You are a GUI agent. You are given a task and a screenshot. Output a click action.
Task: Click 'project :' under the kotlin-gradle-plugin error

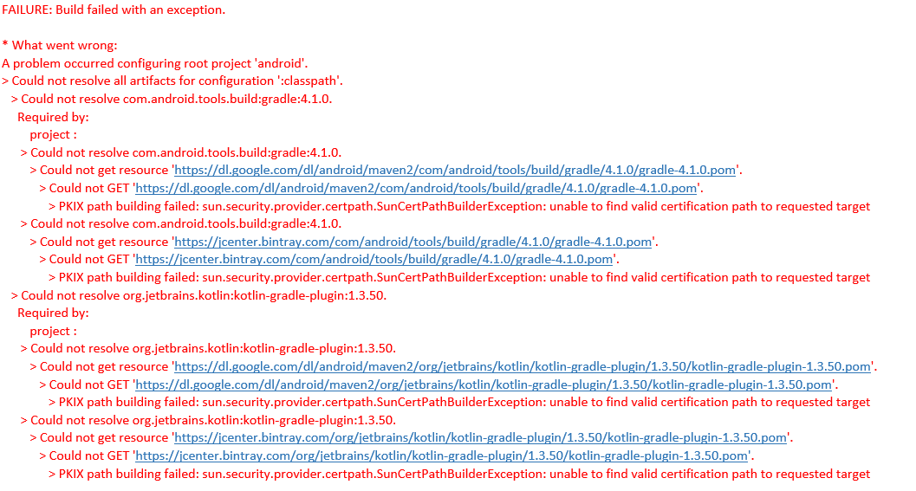53,331
